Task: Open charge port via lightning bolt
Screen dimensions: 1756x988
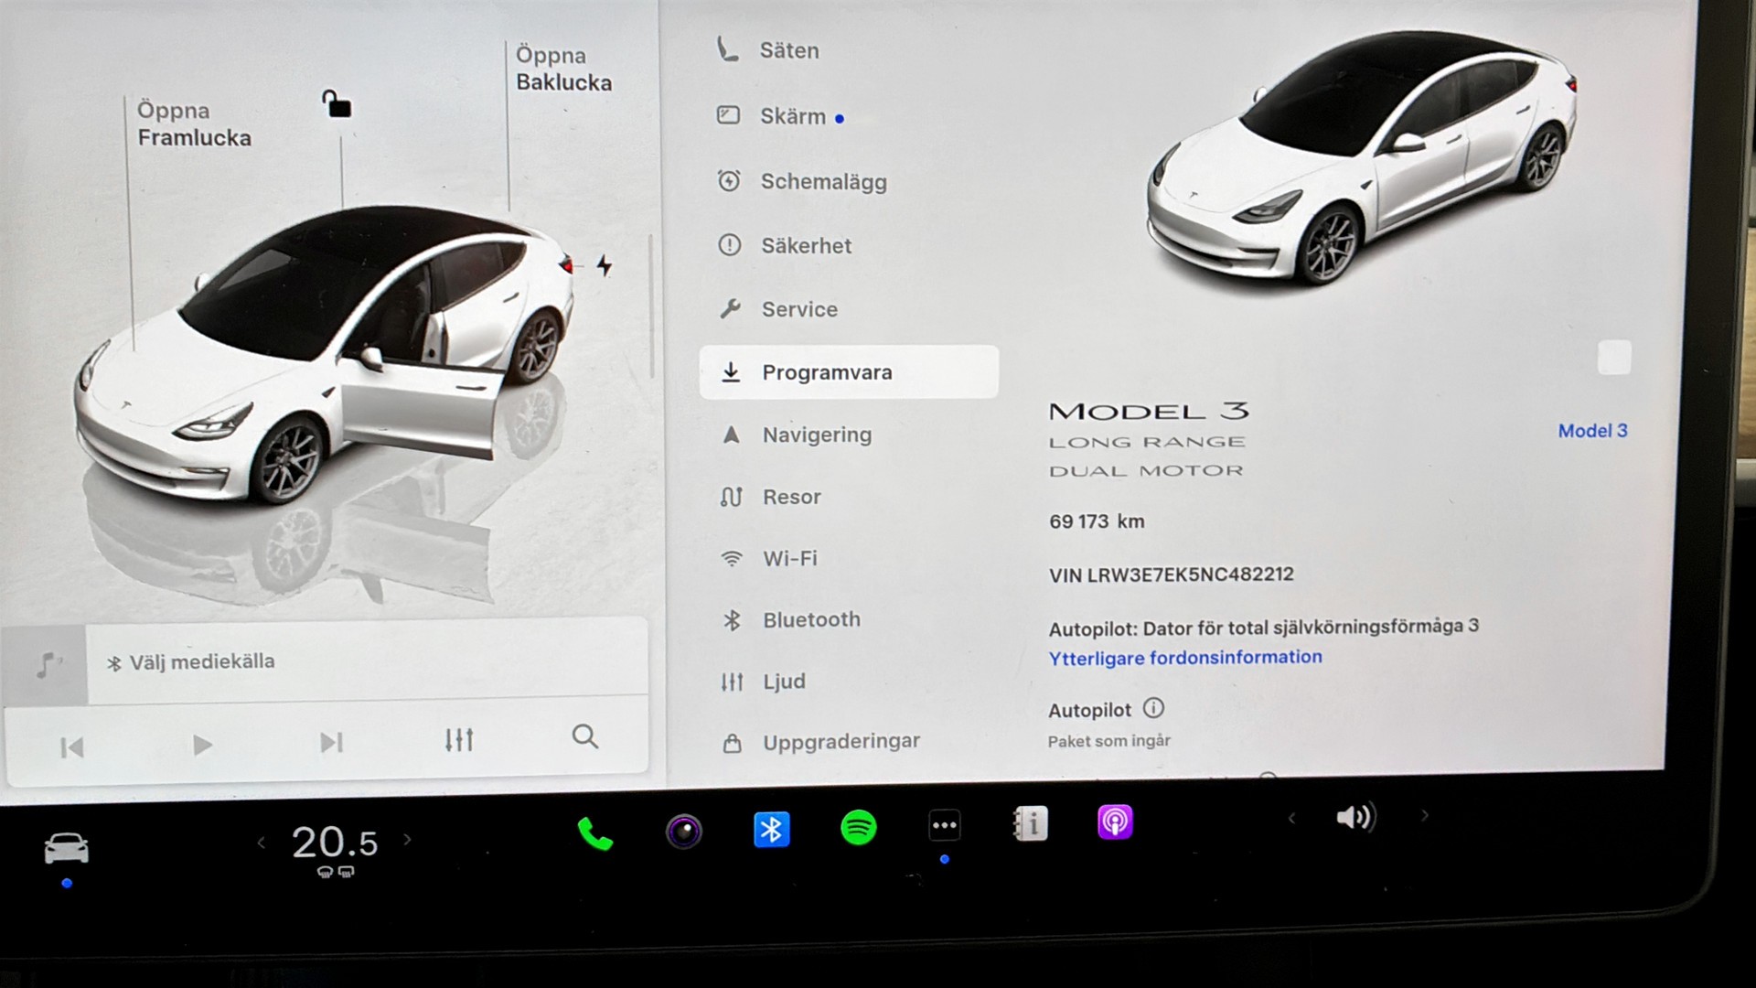Action: (x=604, y=265)
